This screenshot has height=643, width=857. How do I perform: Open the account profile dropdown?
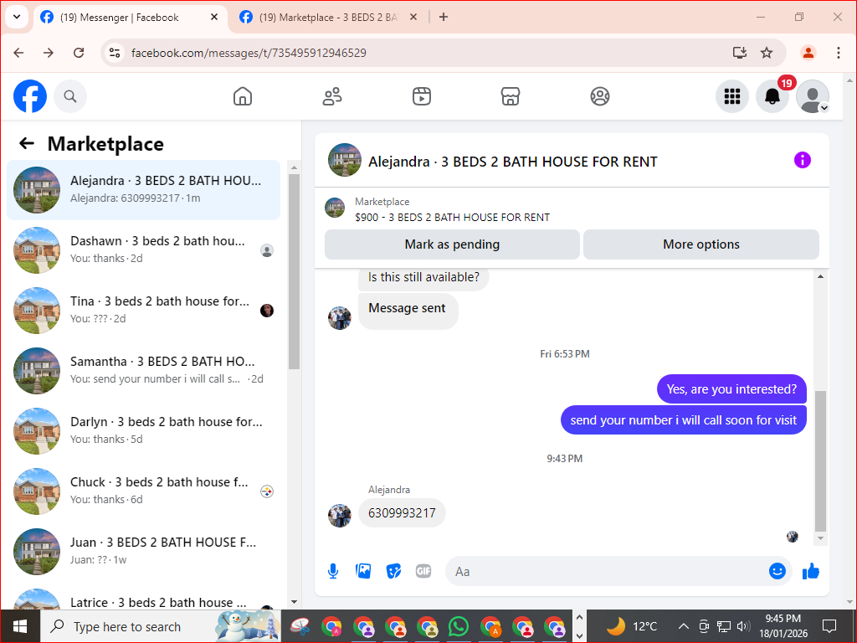point(812,97)
